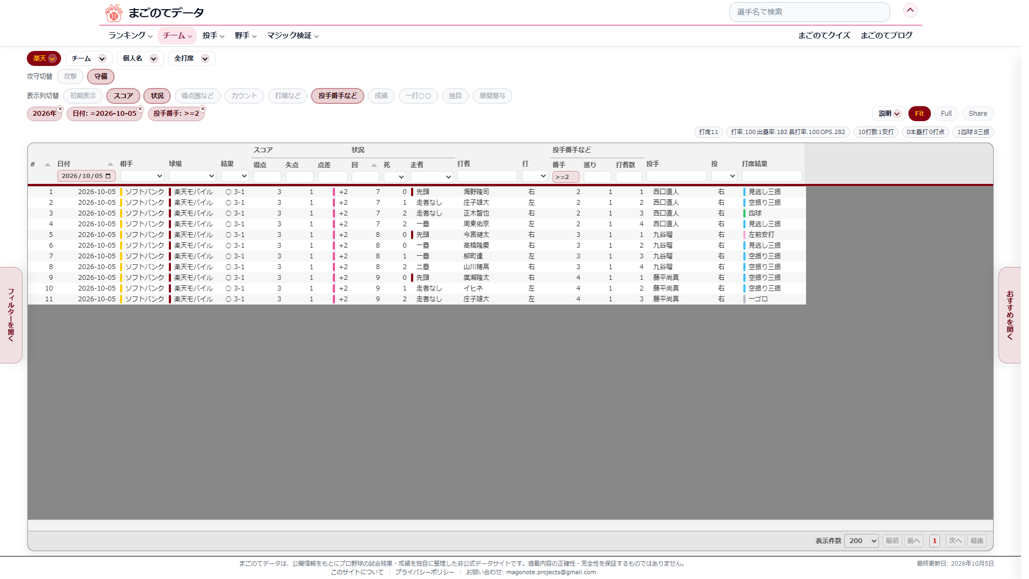Click the Share button

pos(978,114)
